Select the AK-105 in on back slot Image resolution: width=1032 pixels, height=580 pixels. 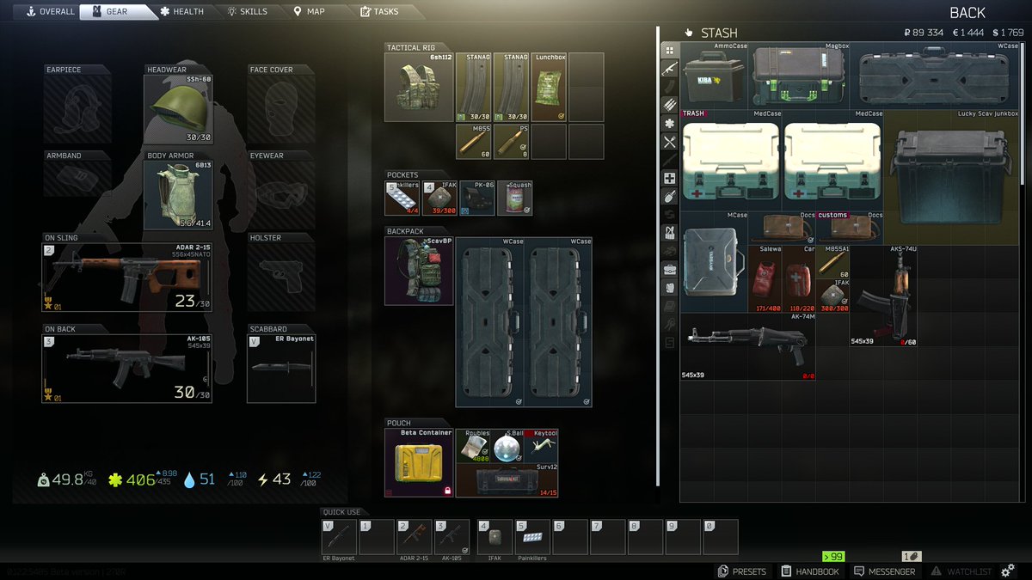click(126, 368)
